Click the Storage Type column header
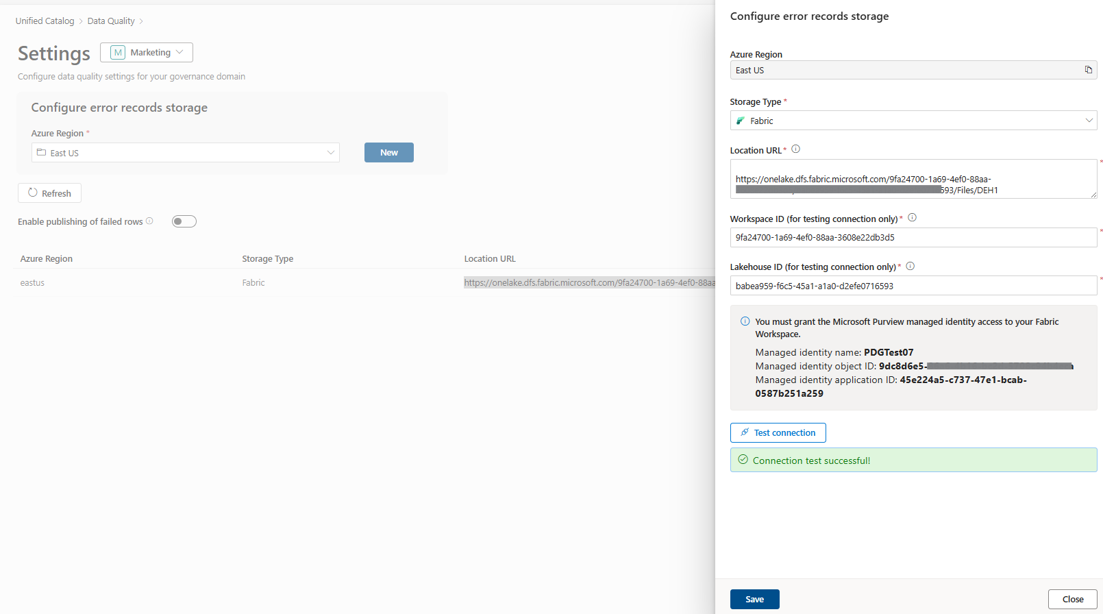This screenshot has width=1103, height=614. [x=268, y=259]
